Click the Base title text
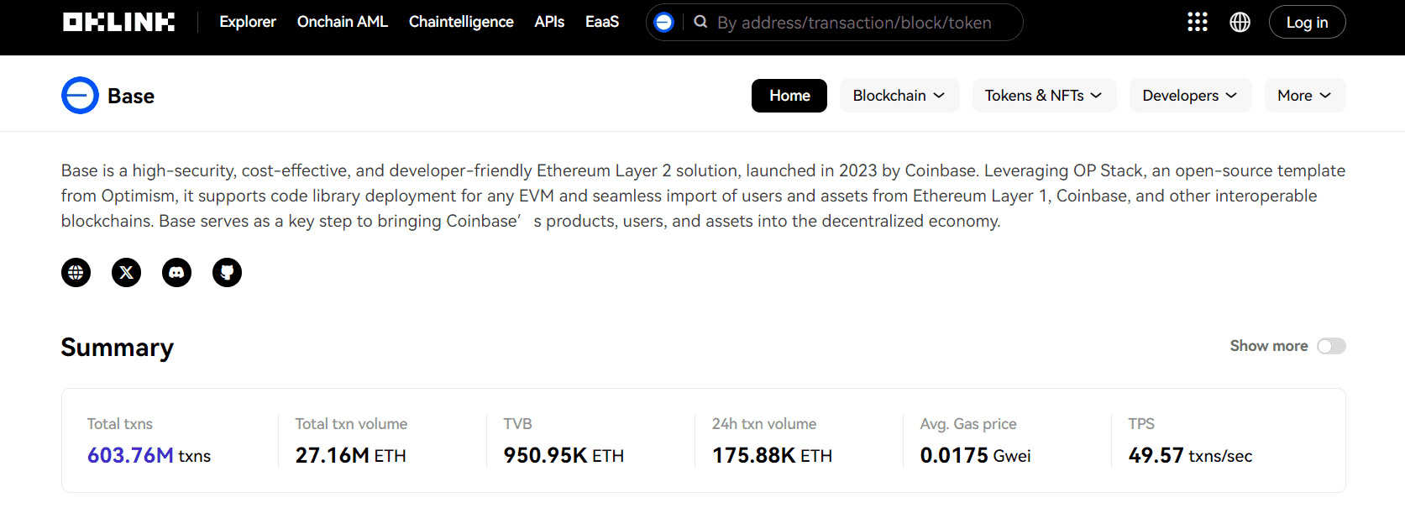This screenshot has height=529, width=1405. [x=131, y=97]
